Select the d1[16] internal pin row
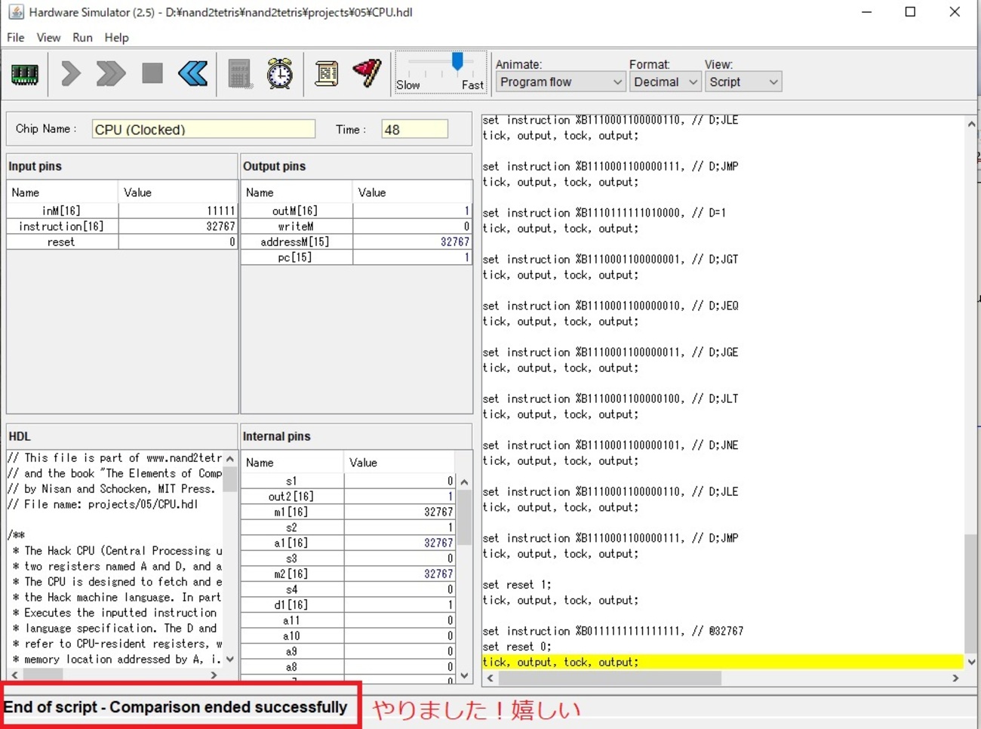The image size is (981, 729). click(x=348, y=604)
